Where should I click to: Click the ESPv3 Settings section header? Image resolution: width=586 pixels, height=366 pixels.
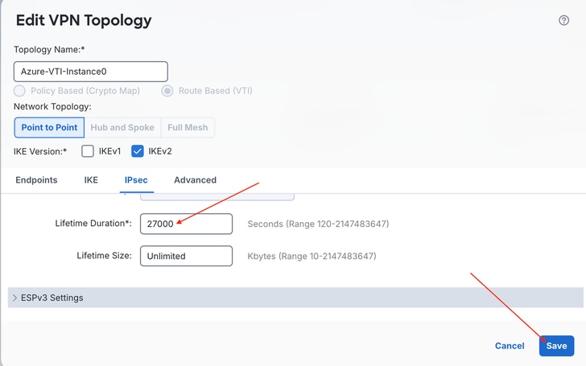point(295,298)
